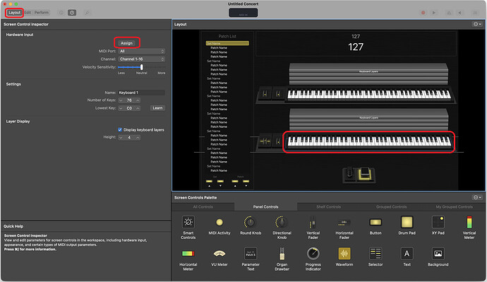Click the Assign hardware input button
Screen dimensions: 487x282
tap(127, 43)
